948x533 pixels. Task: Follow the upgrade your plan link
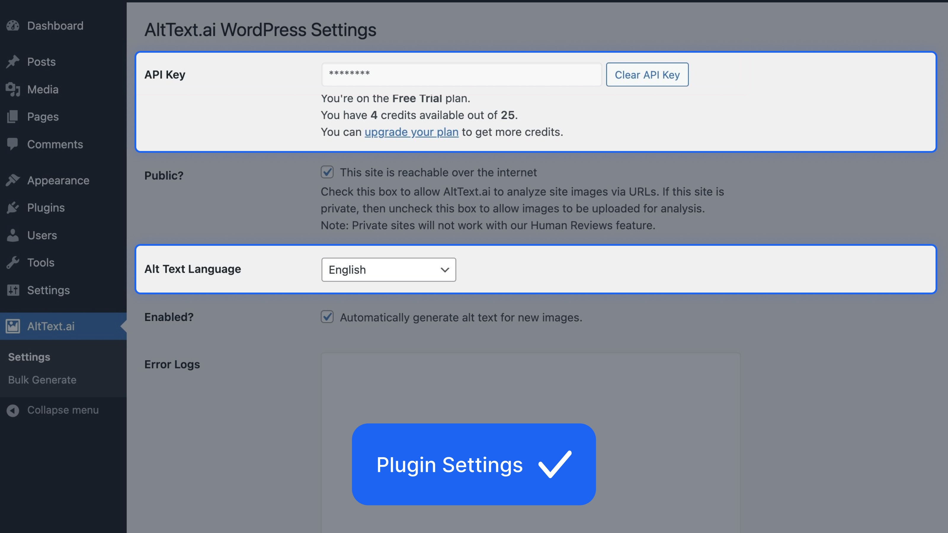pyautogui.click(x=411, y=132)
